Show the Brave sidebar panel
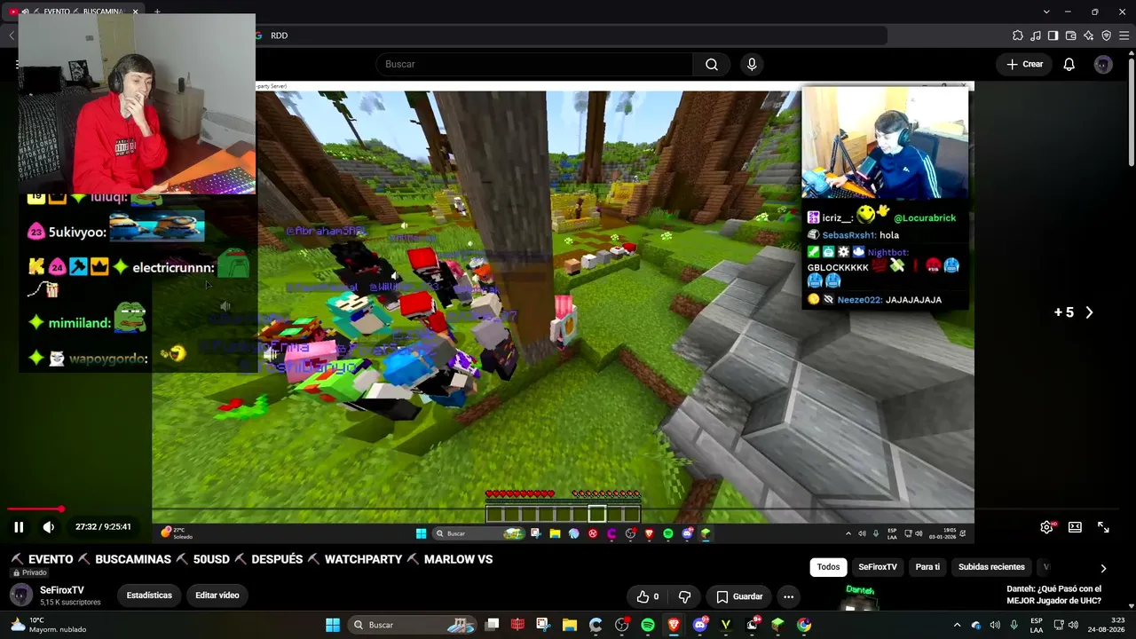Image resolution: width=1136 pixels, height=639 pixels. [1053, 35]
